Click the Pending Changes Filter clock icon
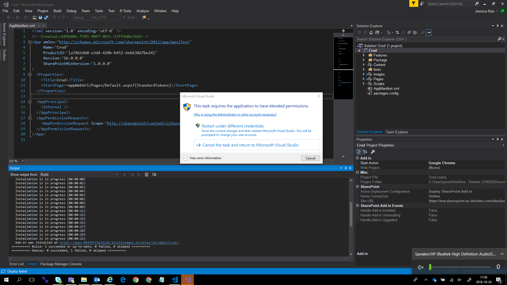This screenshot has width=507, height=285. pos(389,32)
